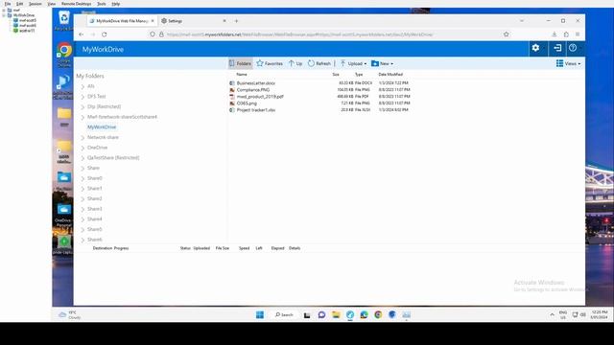Refresh the file listing
The width and height of the screenshot is (614, 345).
click(x=319, y=63)
